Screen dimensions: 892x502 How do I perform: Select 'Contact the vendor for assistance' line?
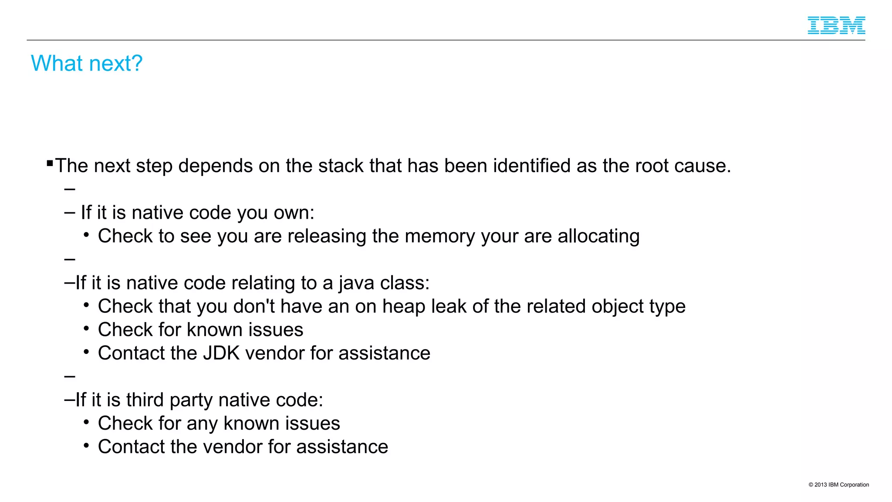pyautogui.click(x=243, y=447)
